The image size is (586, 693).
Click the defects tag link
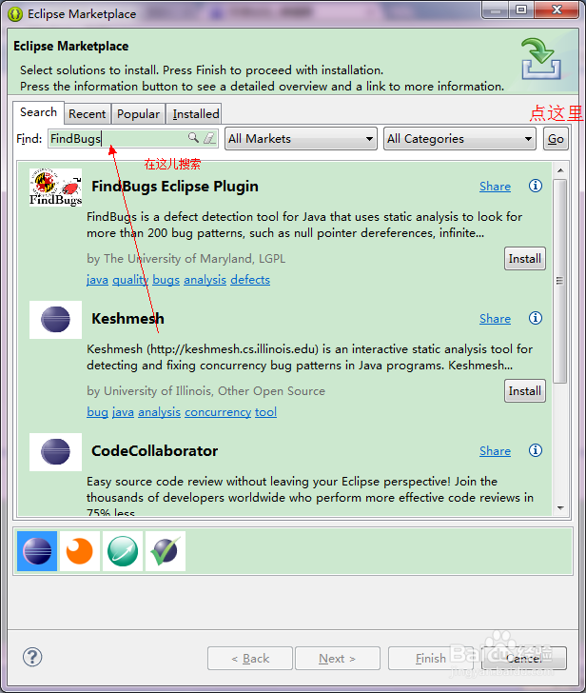point(250,280)
